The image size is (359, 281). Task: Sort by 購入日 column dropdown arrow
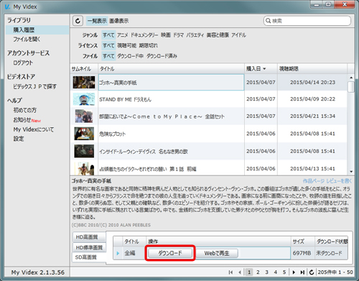pyautogui.click(x=264, y=69)
